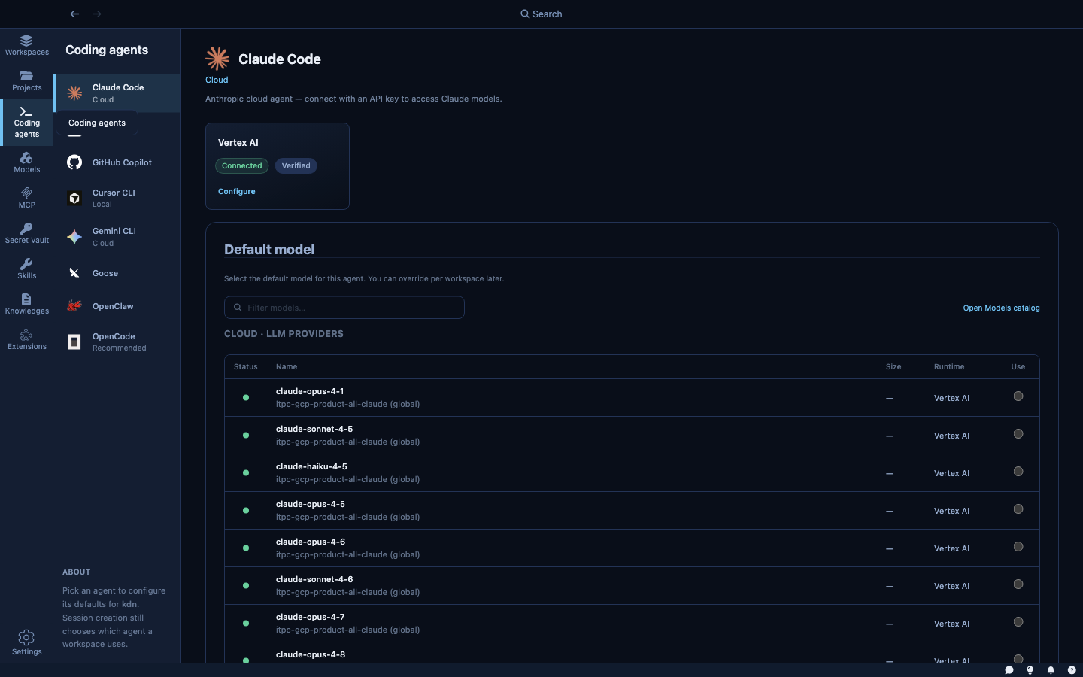Click the status dot for claude-sonnet-4-6

point(246,586)
